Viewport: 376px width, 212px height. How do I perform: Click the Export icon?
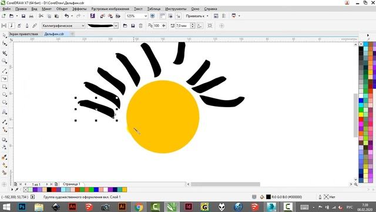(x=110, y=16)
